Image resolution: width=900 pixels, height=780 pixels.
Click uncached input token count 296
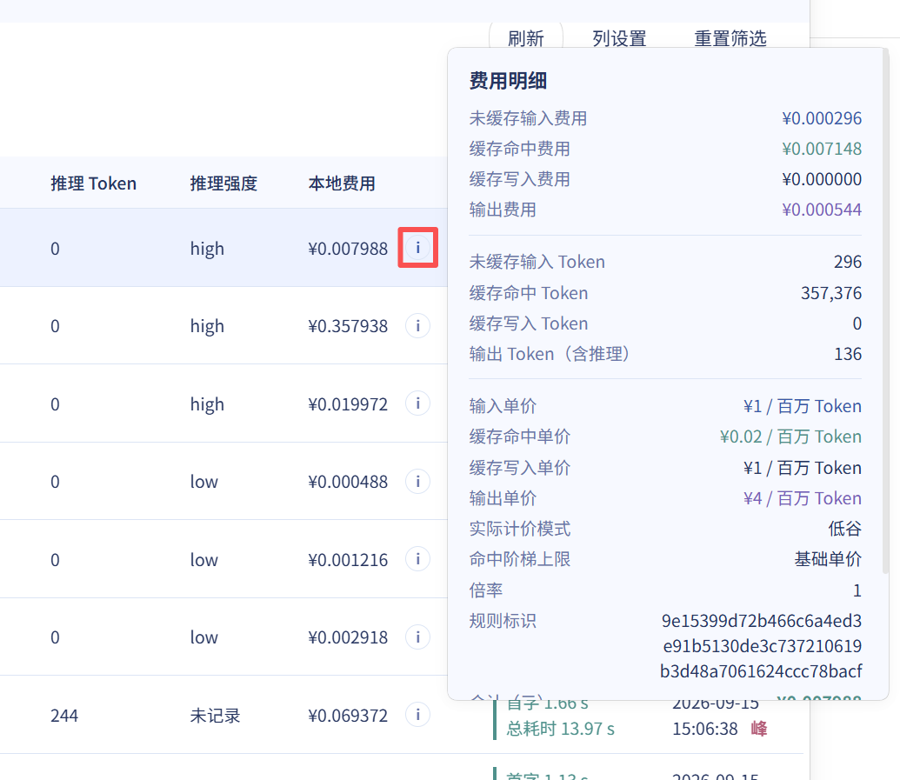[x=848, y=262]
